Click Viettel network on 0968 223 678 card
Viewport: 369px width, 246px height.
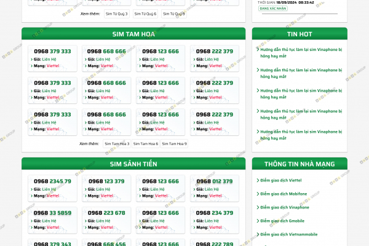[x=107, y=228]
